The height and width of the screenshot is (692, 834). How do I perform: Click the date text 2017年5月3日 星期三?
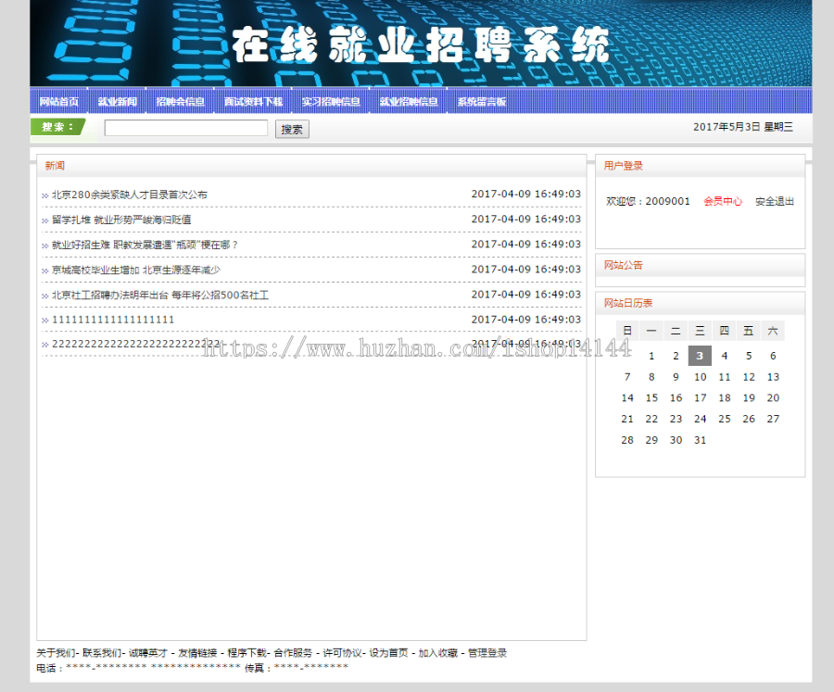tap(743, 127)
